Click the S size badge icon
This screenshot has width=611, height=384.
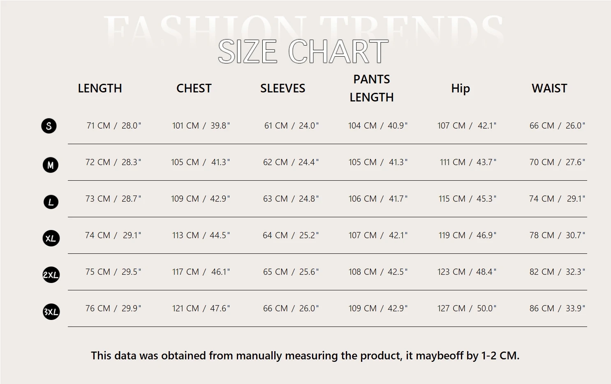coord(49,126)
